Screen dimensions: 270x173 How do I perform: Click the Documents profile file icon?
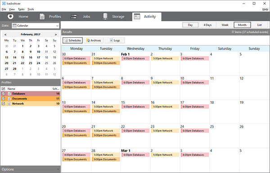9,98
